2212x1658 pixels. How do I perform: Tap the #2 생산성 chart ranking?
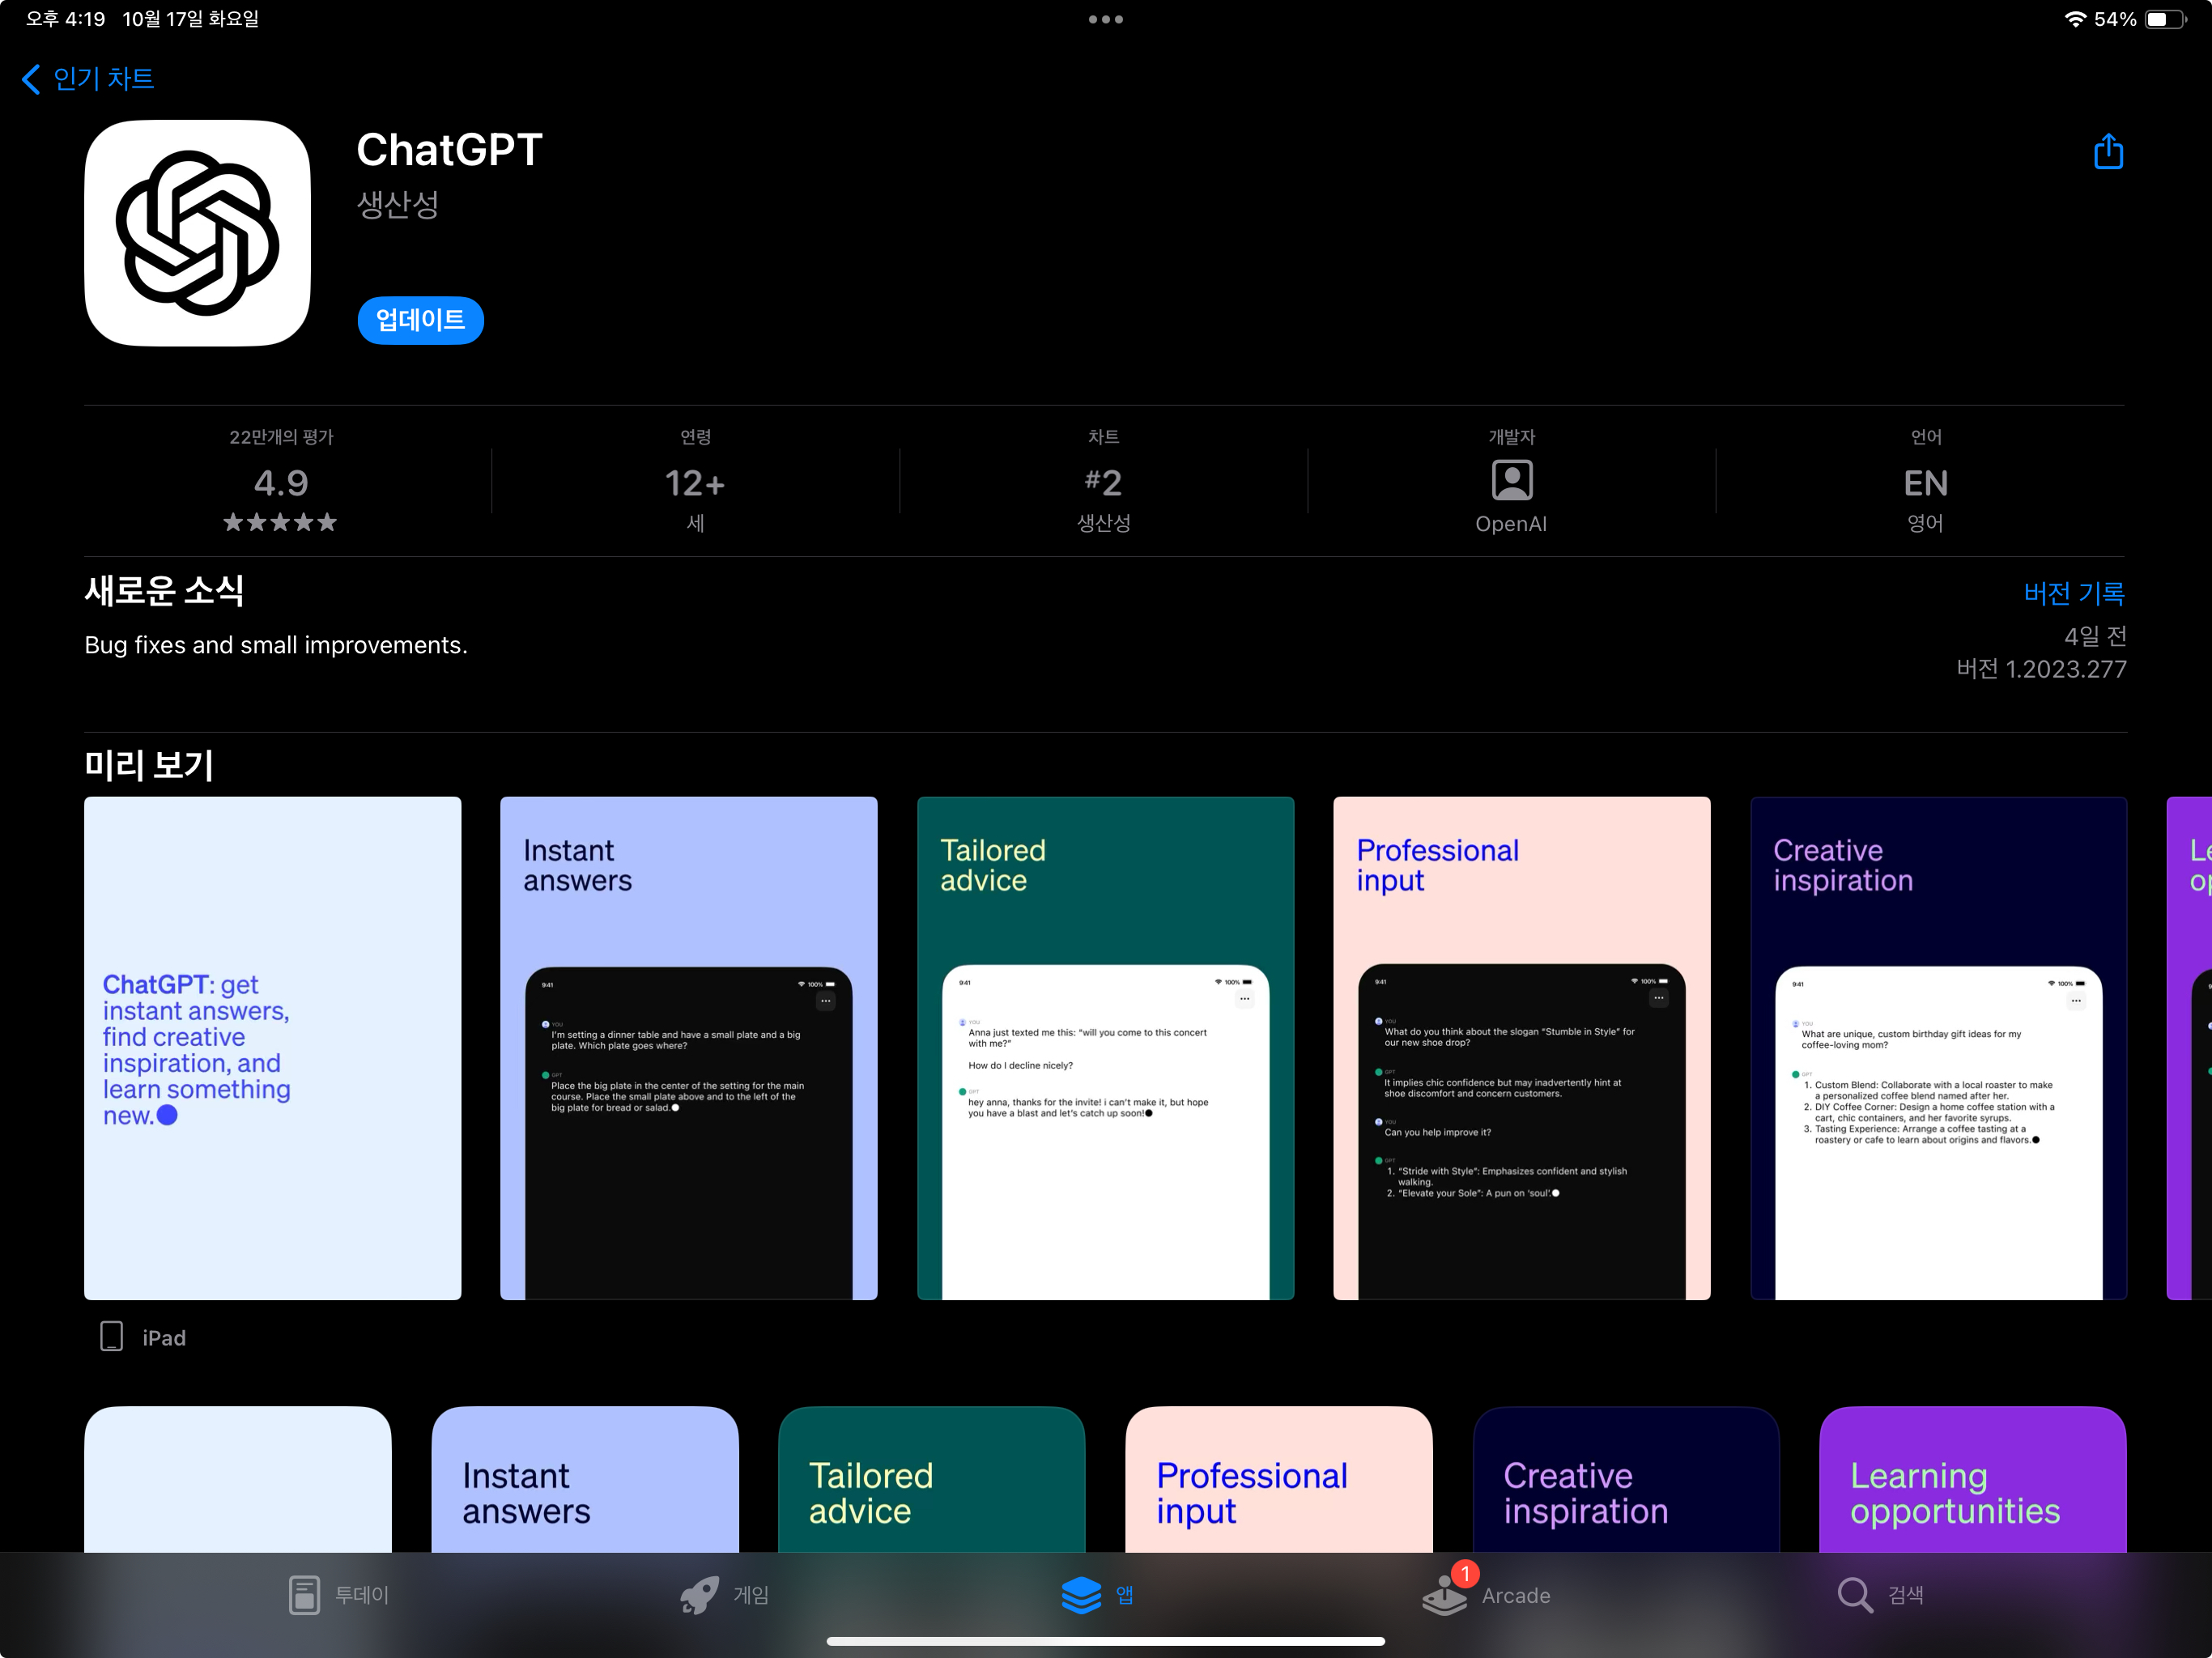1103,485
